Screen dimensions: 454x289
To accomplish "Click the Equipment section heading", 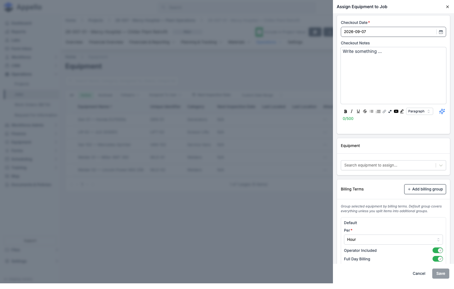I will (350, 146).
